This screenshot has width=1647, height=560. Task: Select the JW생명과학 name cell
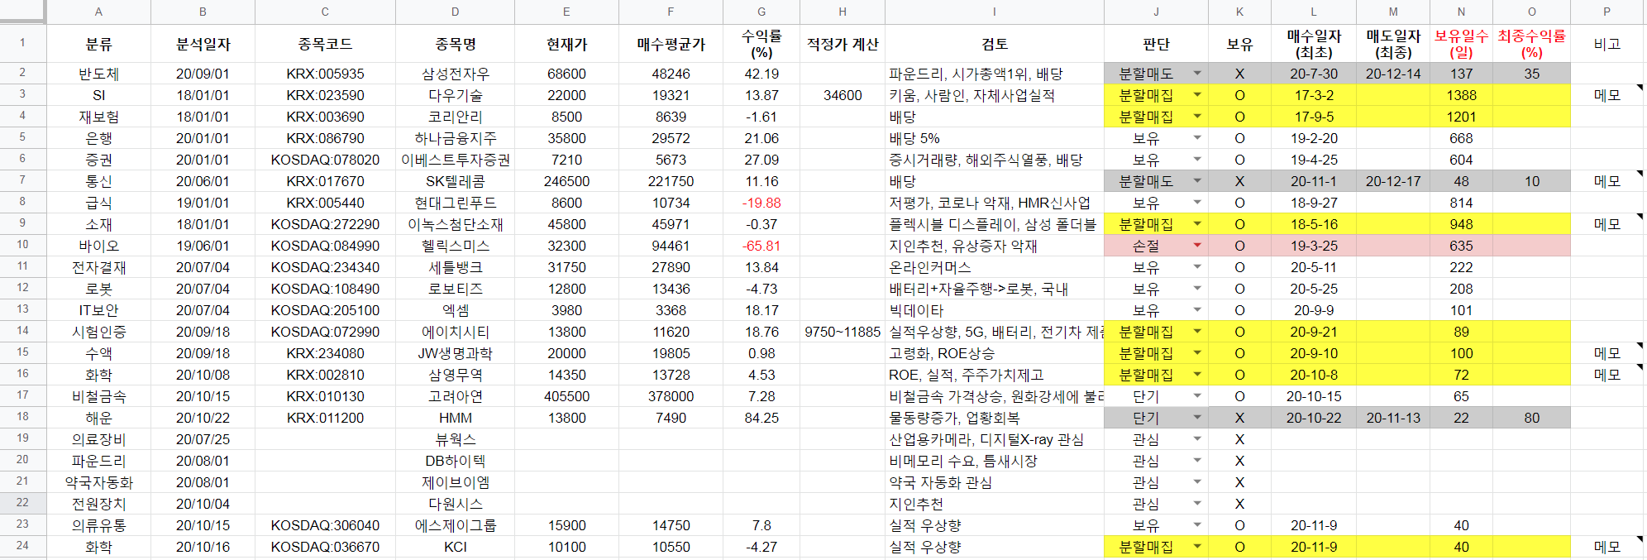pyautogui.click(x=455, y=353)
